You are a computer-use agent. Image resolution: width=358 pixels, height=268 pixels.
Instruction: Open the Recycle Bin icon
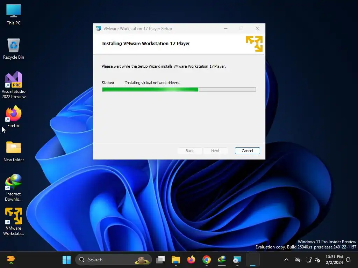click(x=14, y=49)
